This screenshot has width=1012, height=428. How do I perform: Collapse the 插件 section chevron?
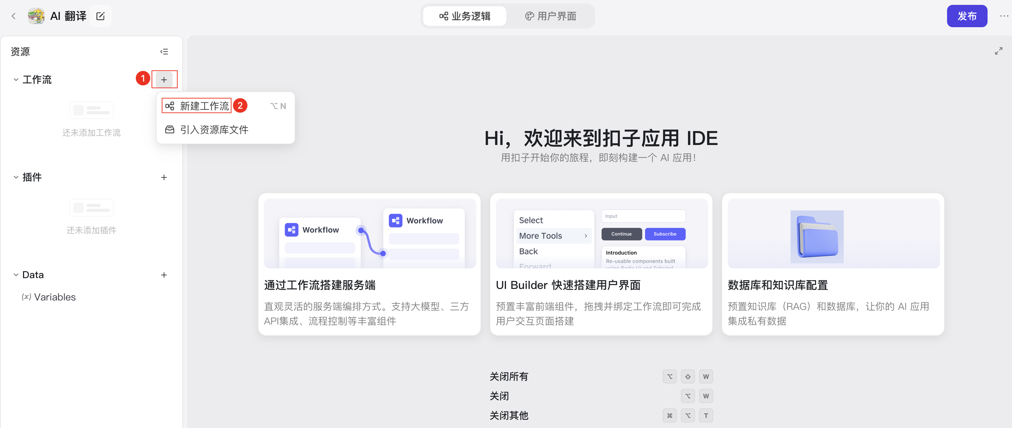click(x=16, y=177)
